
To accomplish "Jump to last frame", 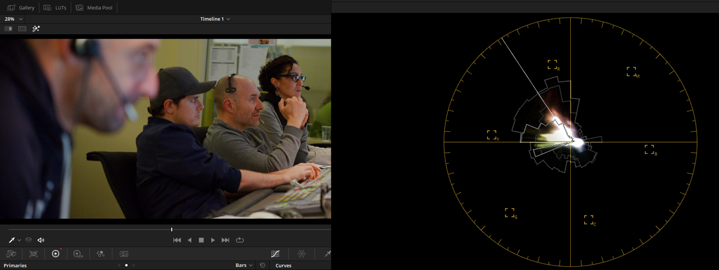I will click(225, 240).
